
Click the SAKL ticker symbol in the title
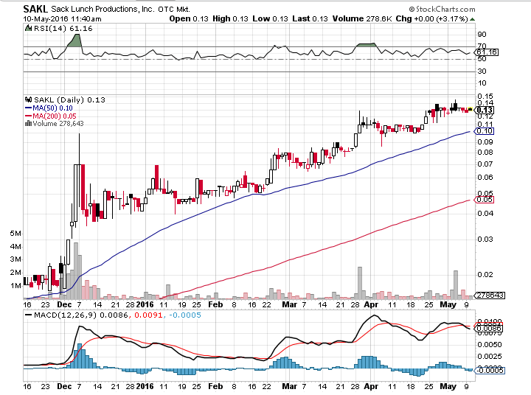pyautogui.click(x=35, y=9)
